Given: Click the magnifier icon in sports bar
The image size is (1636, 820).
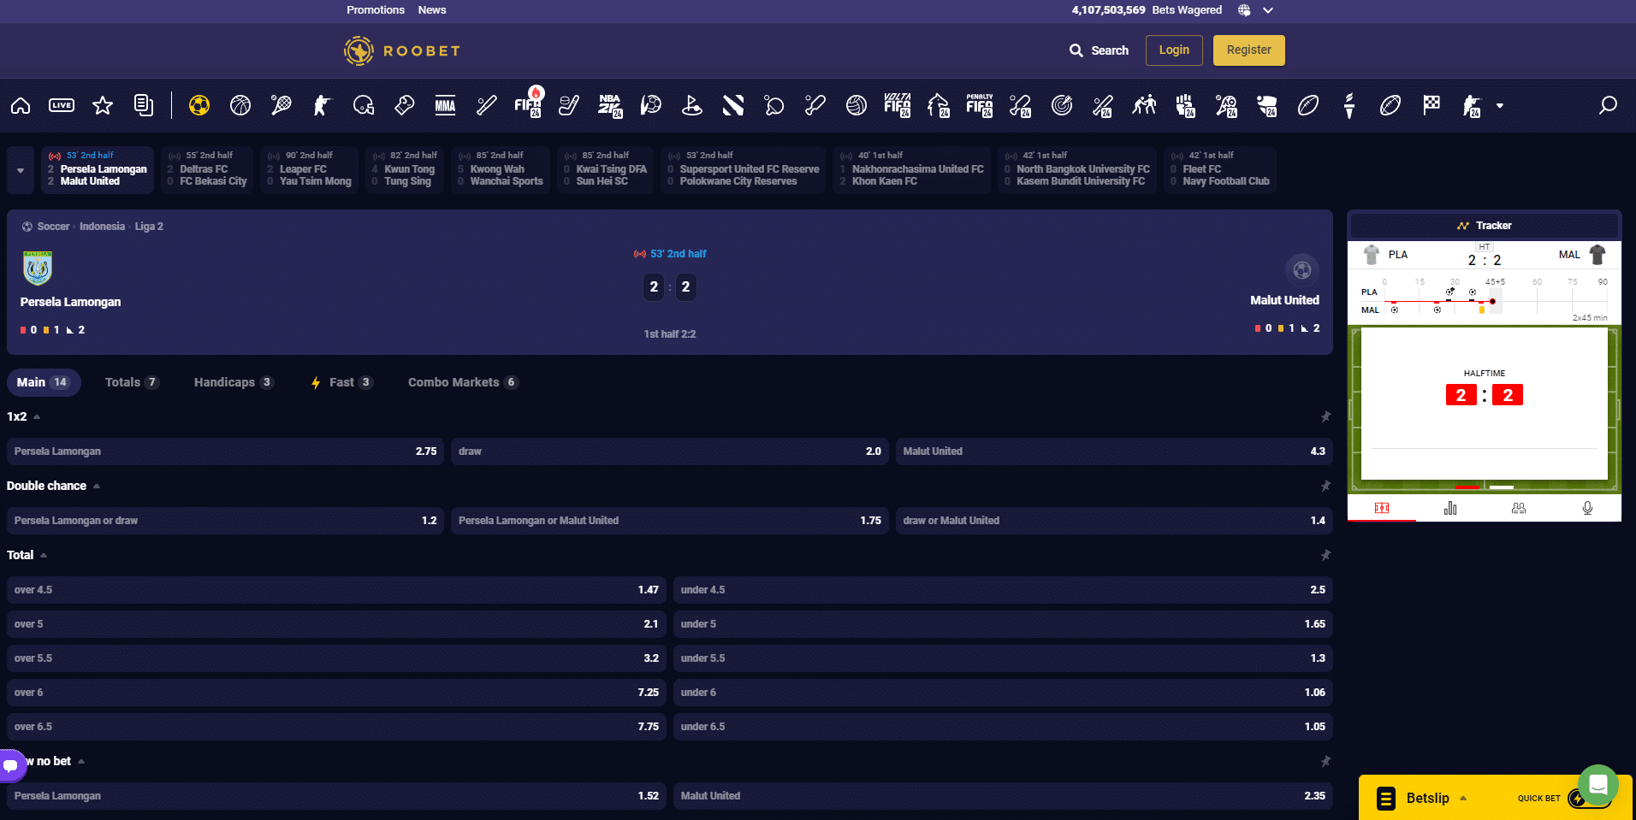Looking at the screenshot, I should pyautogui.click(x=1608, y=105).
